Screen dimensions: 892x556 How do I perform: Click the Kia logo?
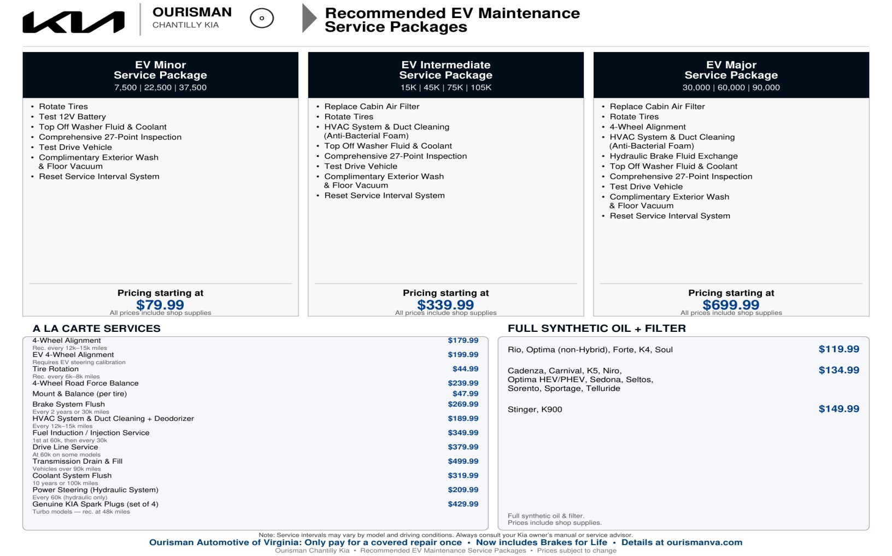(73, 22)
